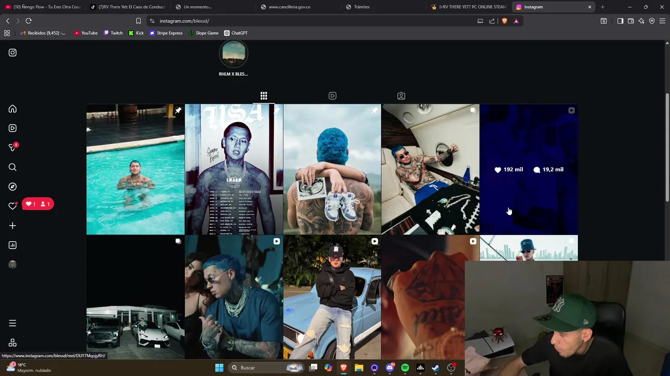Open the browser main menu
670x376 pixels.
(x=662, y=21)
